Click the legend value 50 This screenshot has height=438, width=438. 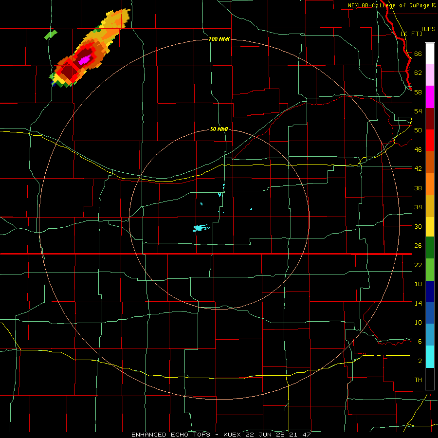418,130
